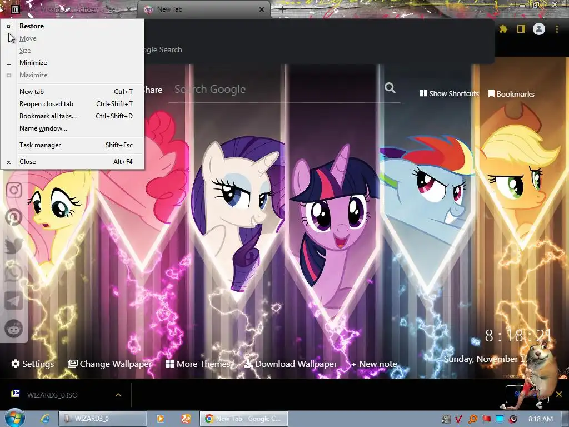This screenshot has height=427, width=569.
Task: Click the red flag tray icon
Action: [487, 419]
